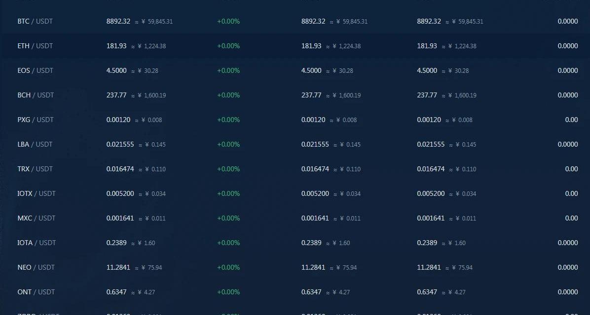Click the 0.0000 volume in the LBA row
The width and height of the screenshot is (590, 315).
(568, 145)
